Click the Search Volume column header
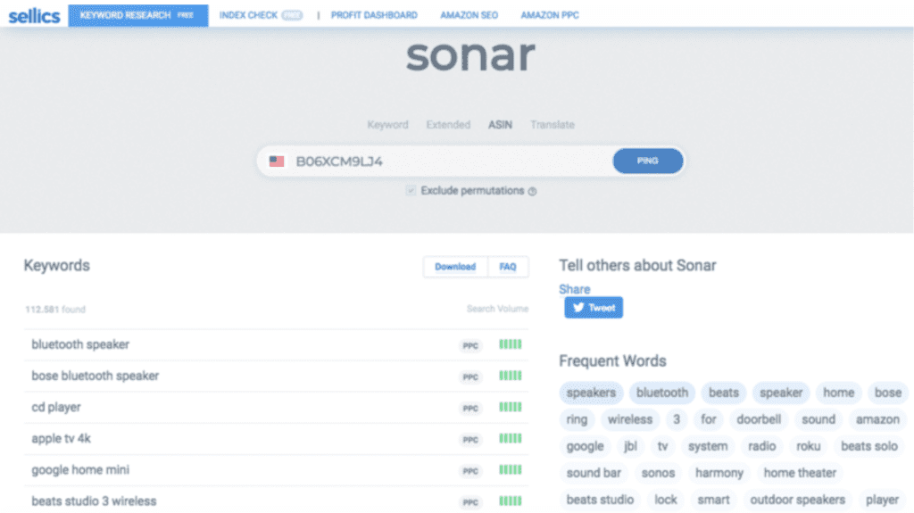The width and height of the screenshot is (914, 513). 497,309
